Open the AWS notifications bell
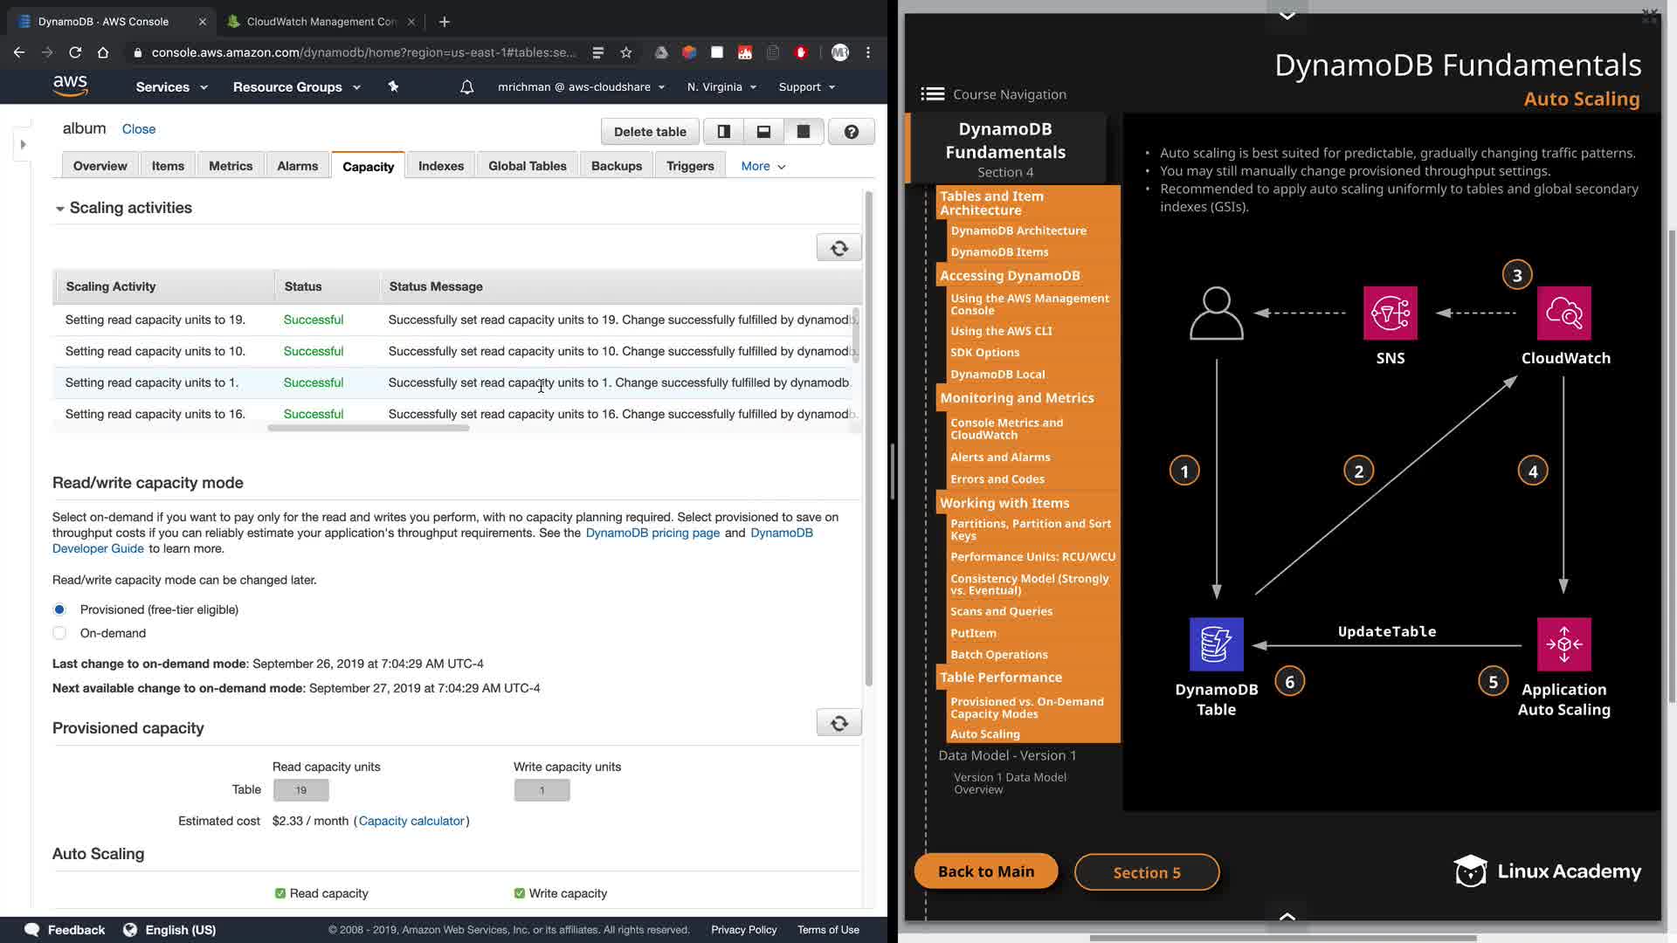 click(x=466, y=87)
